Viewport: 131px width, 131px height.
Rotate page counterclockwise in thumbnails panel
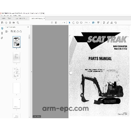[18, 31]
